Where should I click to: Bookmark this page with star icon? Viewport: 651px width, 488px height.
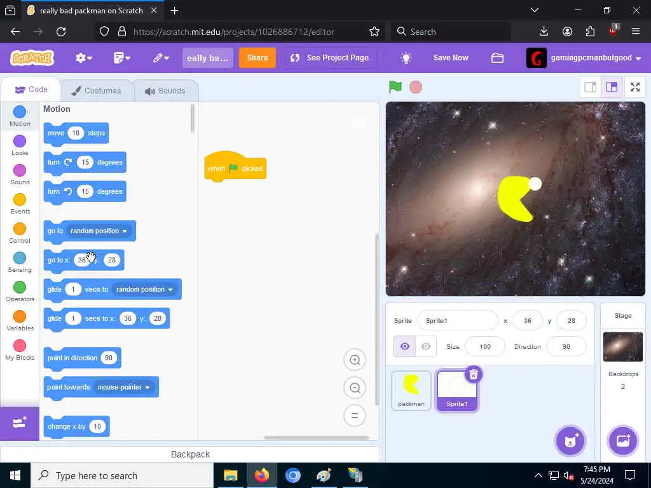[x=374, y=32]
